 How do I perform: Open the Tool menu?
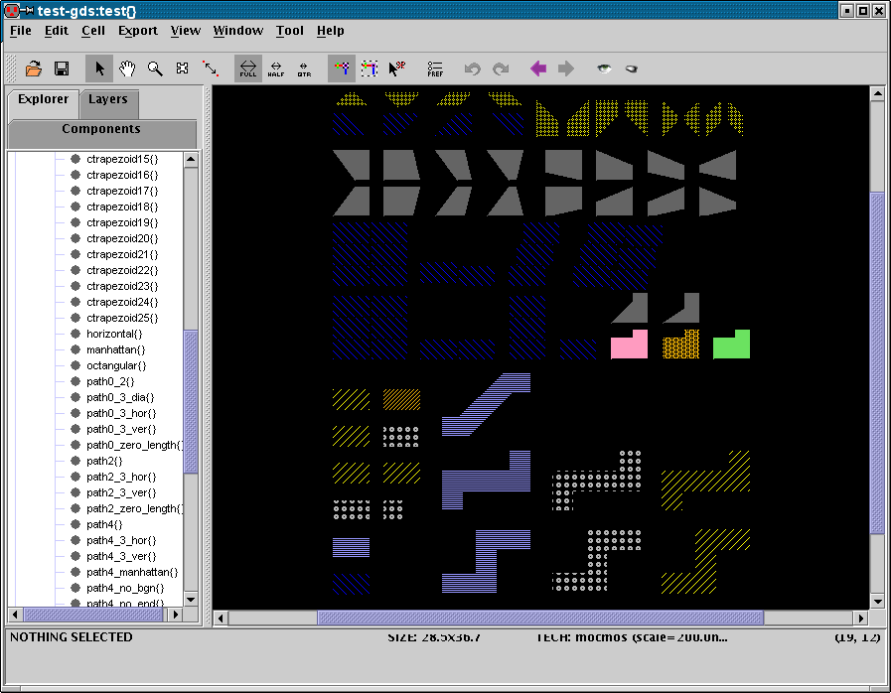290,31
